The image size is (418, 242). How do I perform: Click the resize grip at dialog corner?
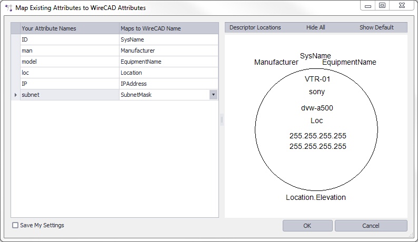(x=411, y=235)
